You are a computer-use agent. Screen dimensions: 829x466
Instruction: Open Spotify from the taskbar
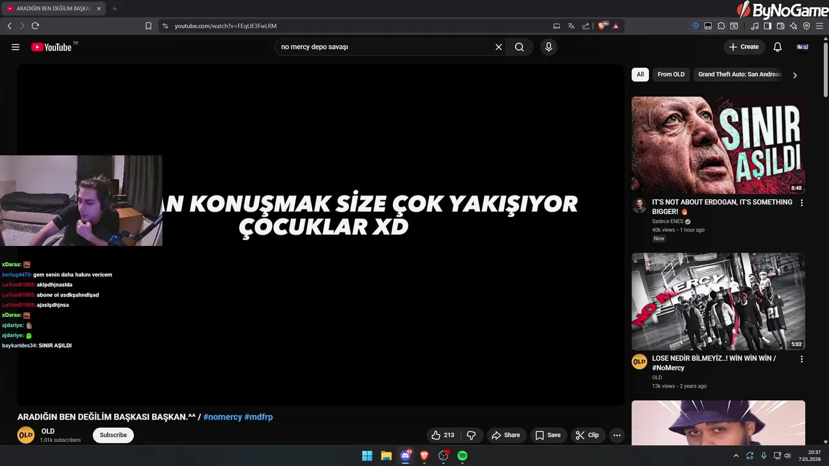(x=462, y=456)
